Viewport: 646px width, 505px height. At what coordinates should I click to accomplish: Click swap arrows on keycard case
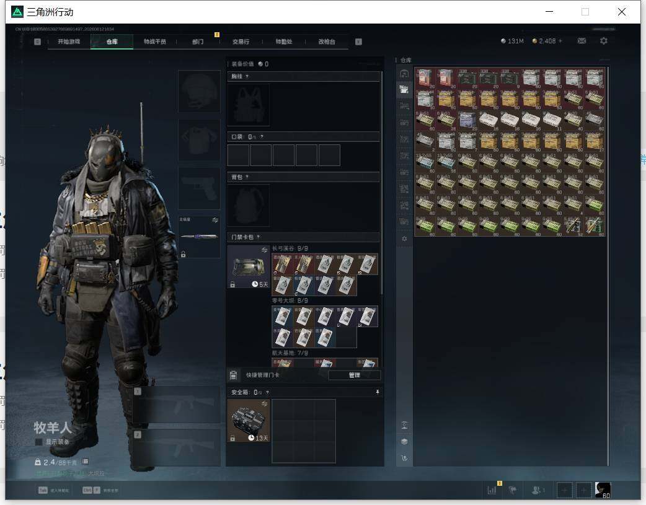click(x=265, y=250)
